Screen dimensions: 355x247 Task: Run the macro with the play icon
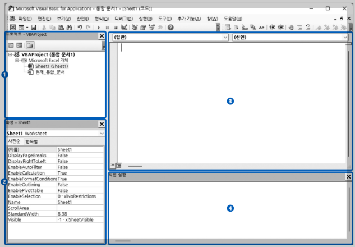click(99, 28)
